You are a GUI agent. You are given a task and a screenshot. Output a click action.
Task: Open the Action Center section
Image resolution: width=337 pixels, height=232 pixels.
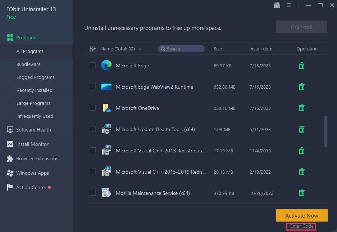(x=31, y=187)
